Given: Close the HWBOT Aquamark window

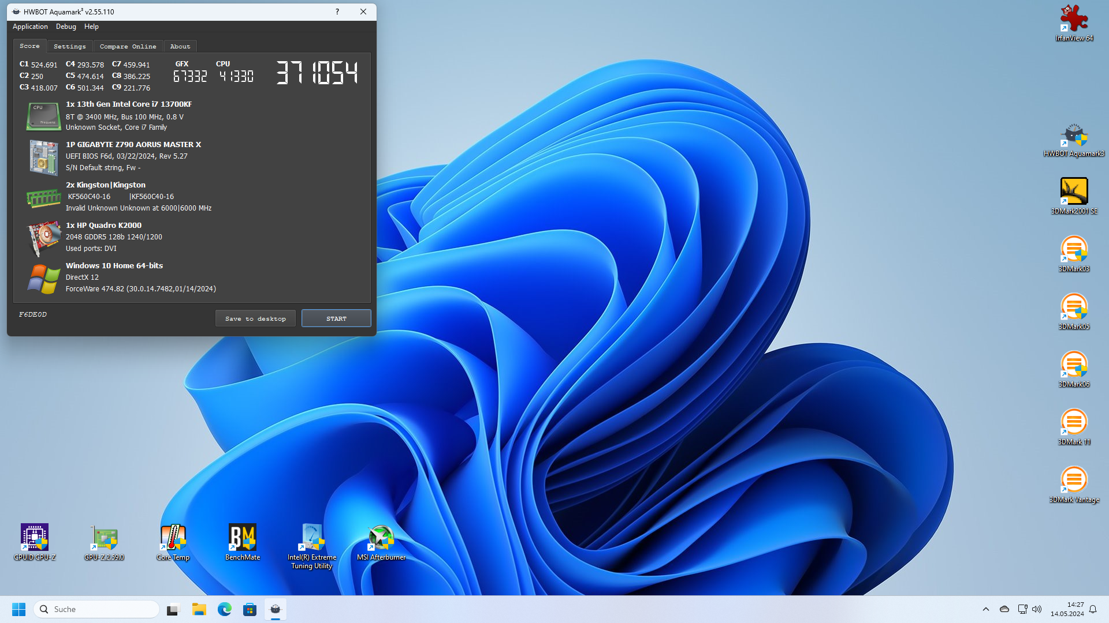Looking at the screenshot, I should (363, 12).
